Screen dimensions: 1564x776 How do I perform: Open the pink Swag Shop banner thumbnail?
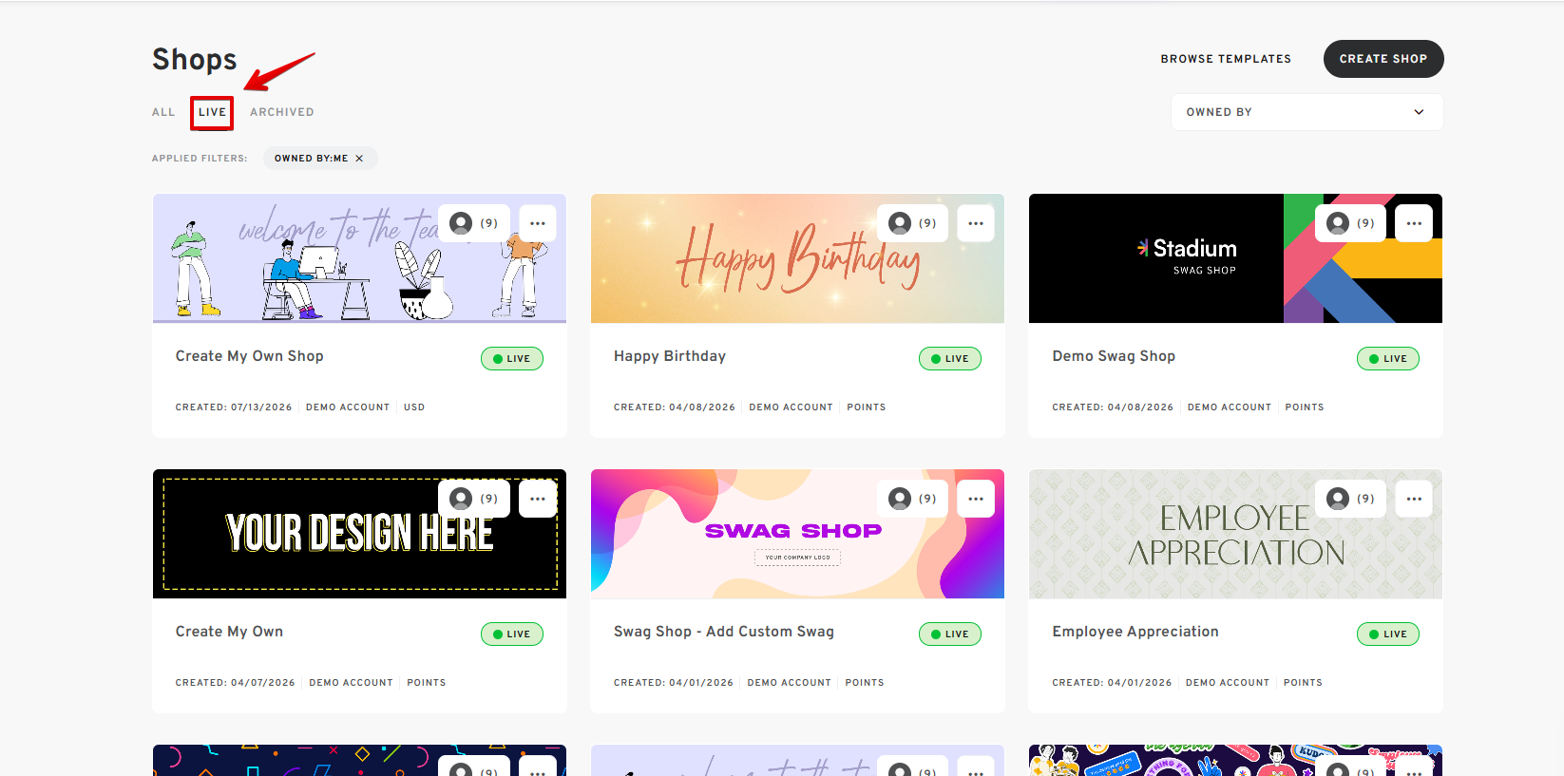797,534
